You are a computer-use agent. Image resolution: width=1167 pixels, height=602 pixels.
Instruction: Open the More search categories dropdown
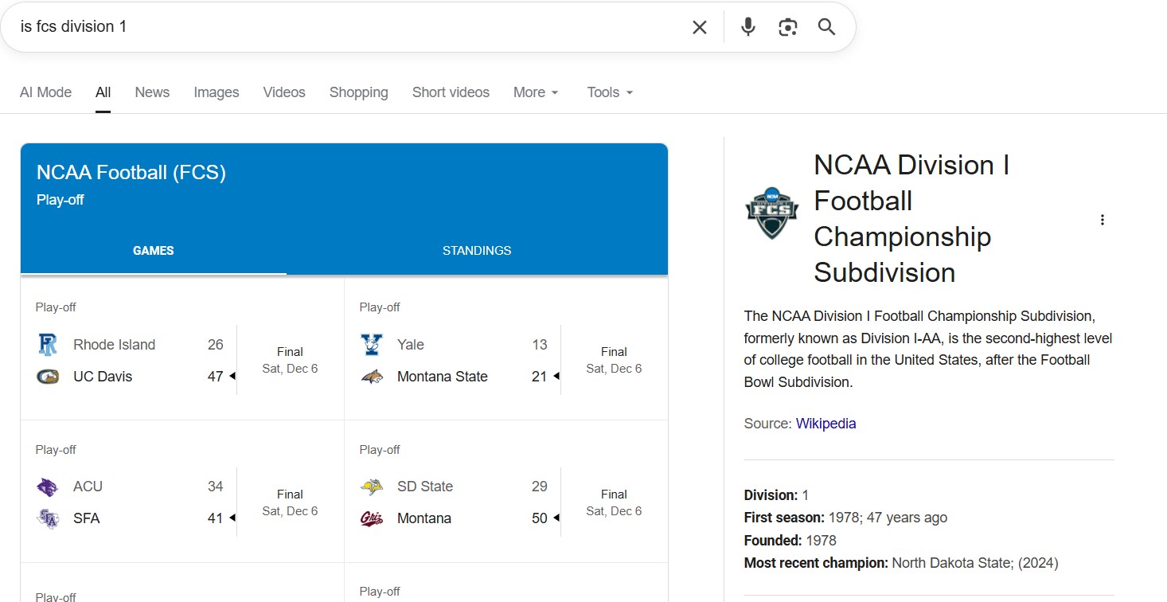tap(536, 92)
